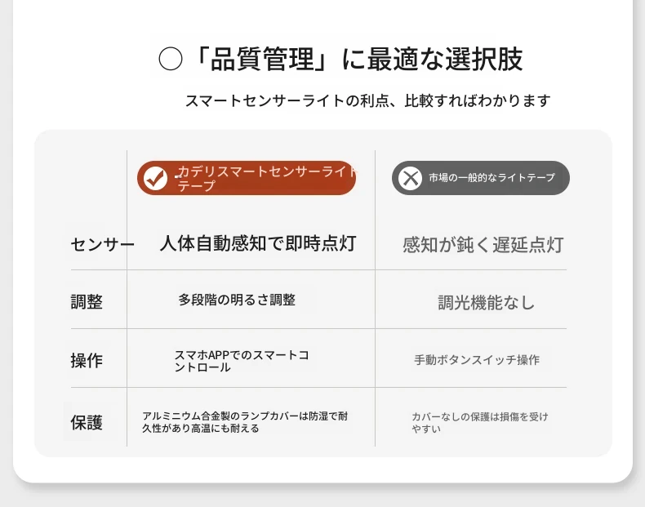This screenshot has width=645, height=507.
Task: Click the スマホAPPでのスマートコントロール text
Action: coord(242,361)
